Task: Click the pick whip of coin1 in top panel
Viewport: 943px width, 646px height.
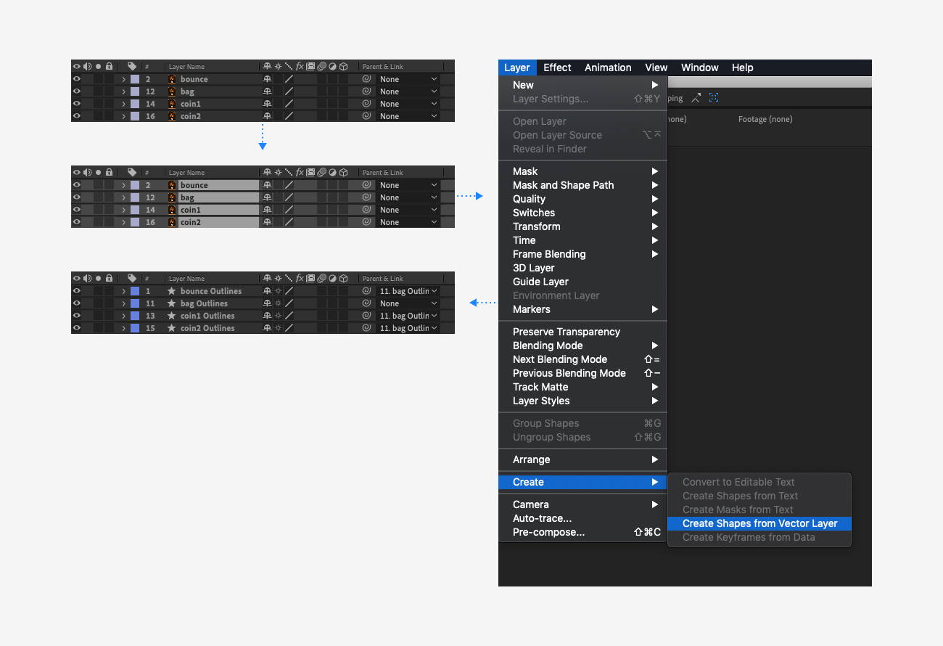Action: (x=366, y=104)
